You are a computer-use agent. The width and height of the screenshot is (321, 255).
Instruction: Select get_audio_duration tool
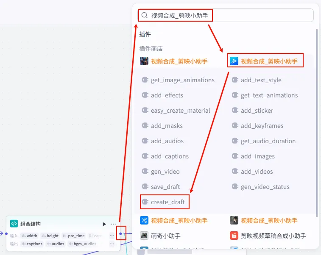tap(264, 141)
